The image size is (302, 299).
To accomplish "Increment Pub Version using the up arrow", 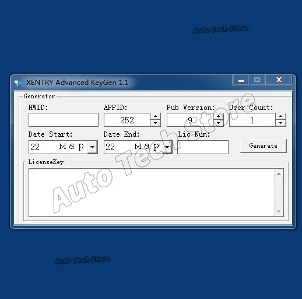I will point(219,116).
